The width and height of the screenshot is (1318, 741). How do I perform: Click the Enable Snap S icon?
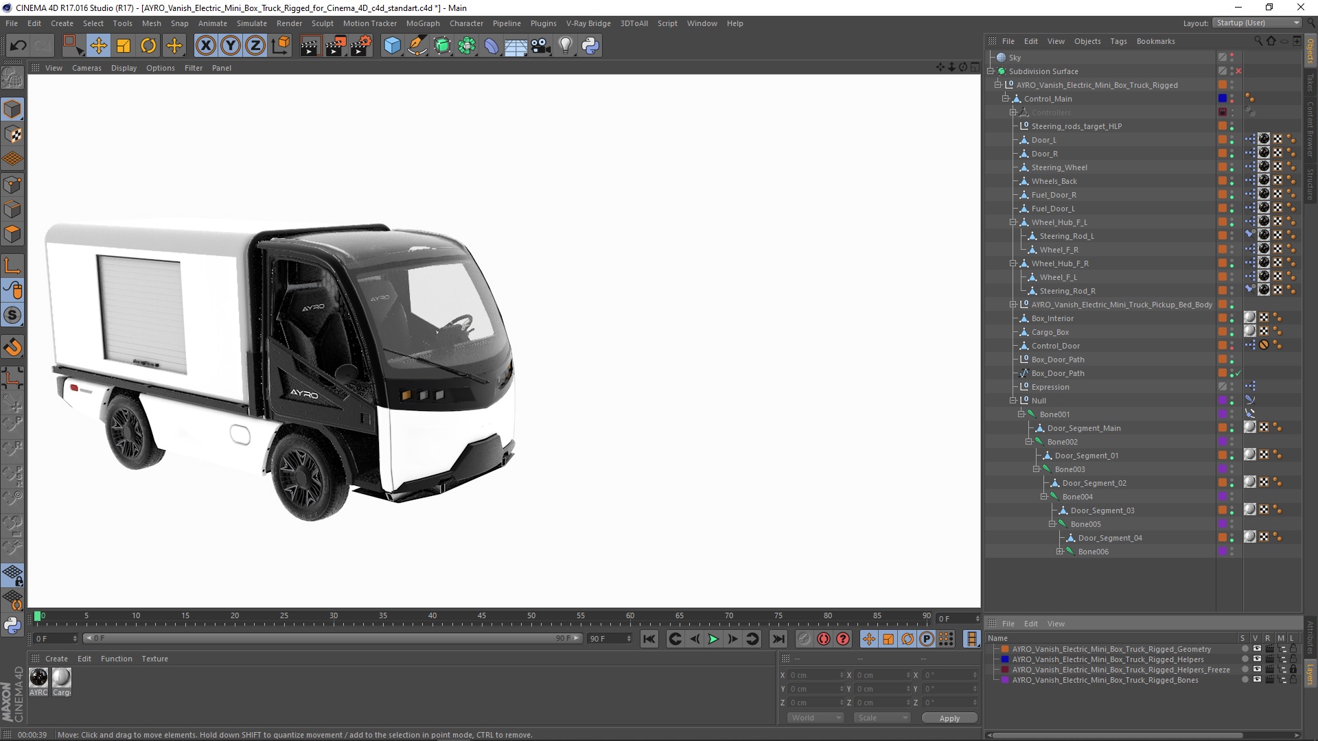(12, 316)
